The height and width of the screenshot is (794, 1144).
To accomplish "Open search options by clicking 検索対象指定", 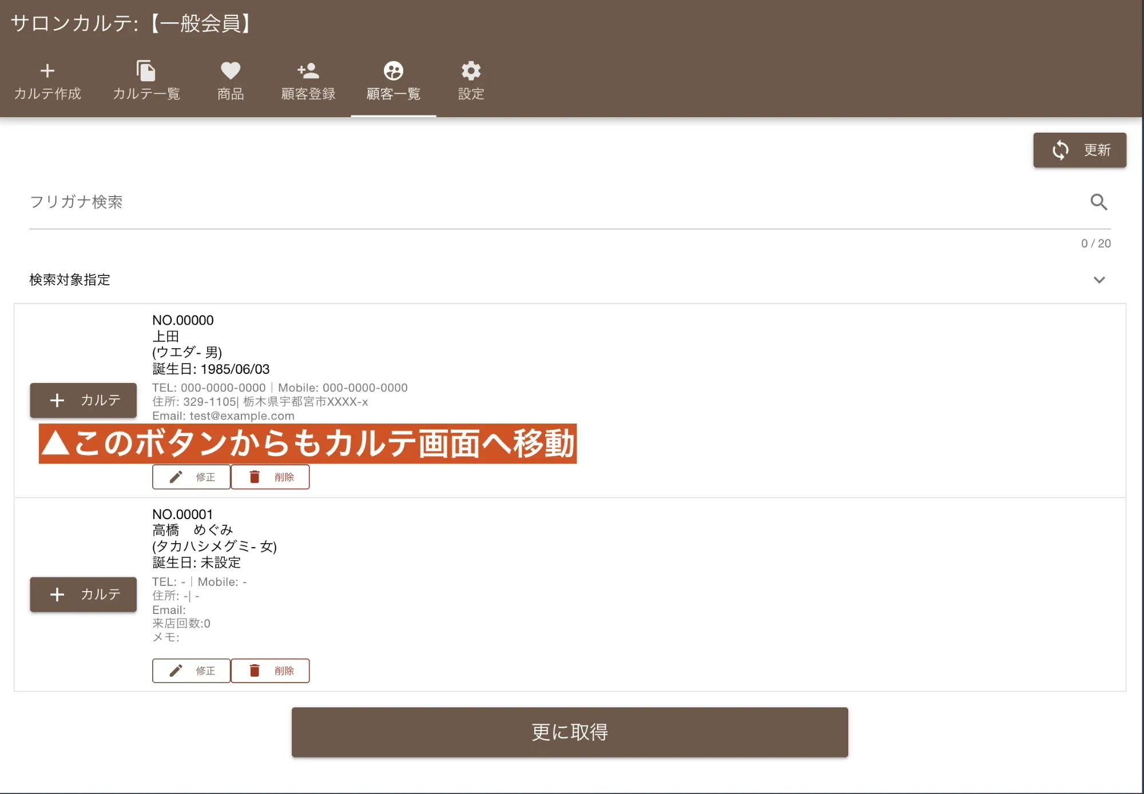I will pos(69,280).
